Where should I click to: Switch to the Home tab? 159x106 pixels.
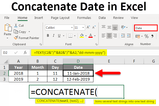(x=23, y=18)
